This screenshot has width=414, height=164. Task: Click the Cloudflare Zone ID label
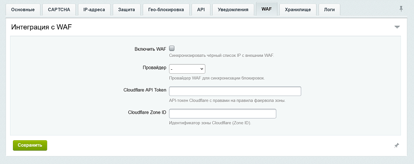coord(147,112)
